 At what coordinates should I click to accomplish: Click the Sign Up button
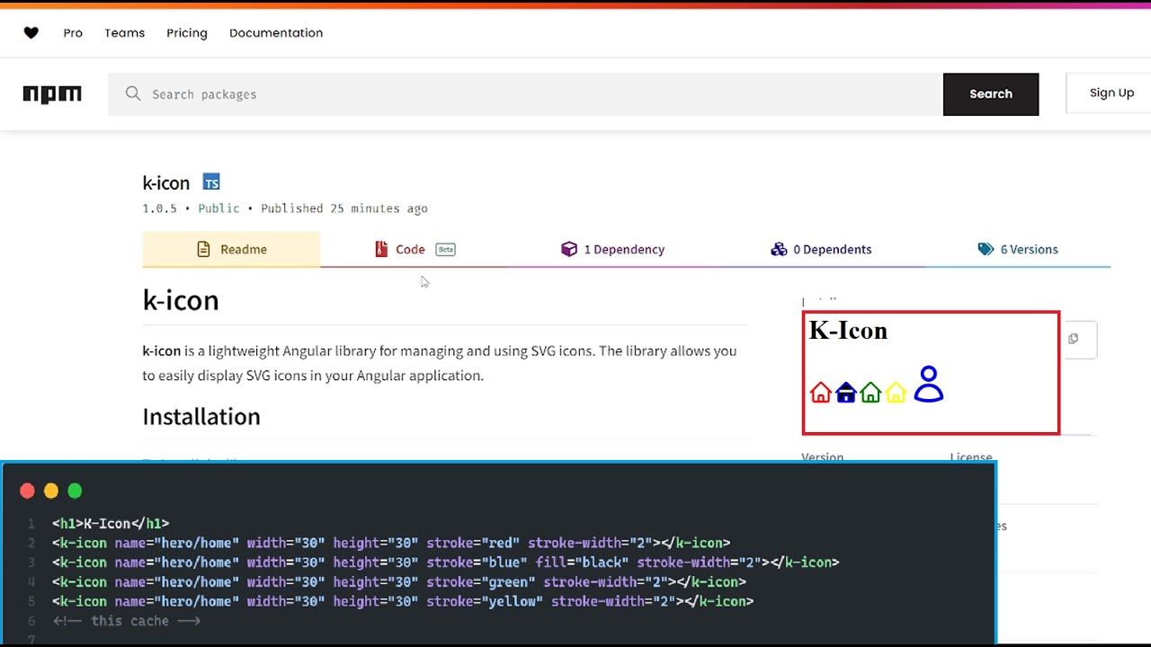point(1111,93)
